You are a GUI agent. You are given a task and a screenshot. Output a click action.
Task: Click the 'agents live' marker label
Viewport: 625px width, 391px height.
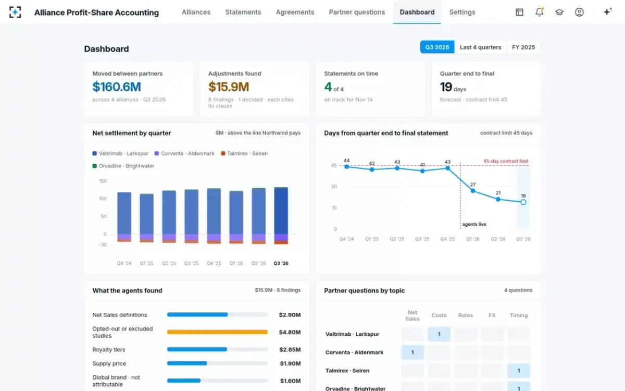(474, 224)
